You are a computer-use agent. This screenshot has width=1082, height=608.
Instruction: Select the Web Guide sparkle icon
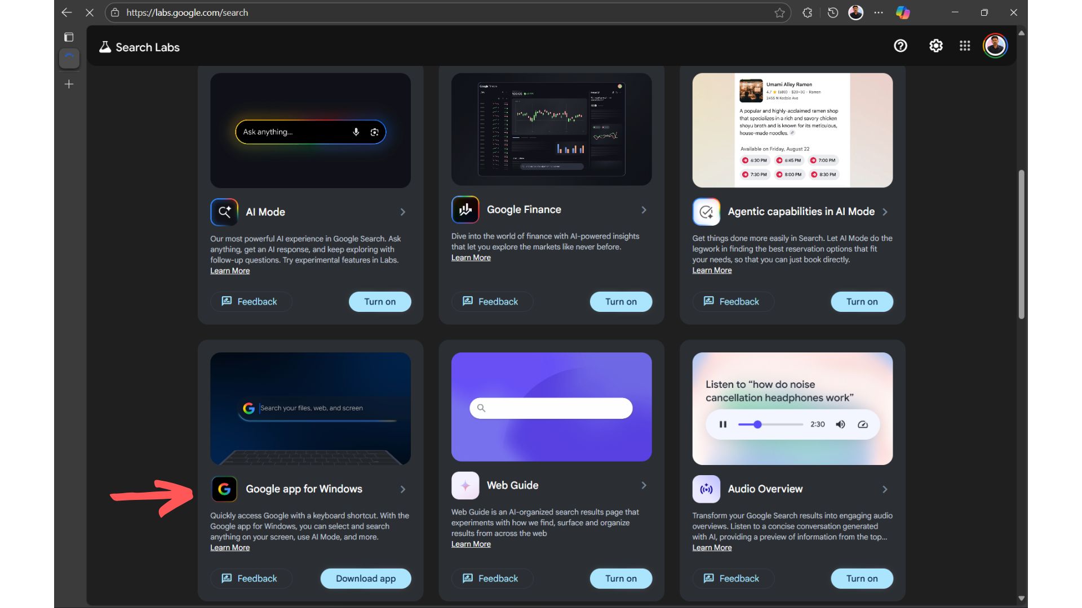point(465,485)
